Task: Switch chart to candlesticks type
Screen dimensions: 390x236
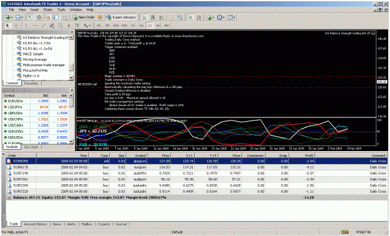Action: [x=153, y=17]
